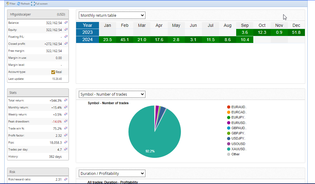Click Filter in the top toolbar
The image size is (315, 184).
[x=11, y=4]
